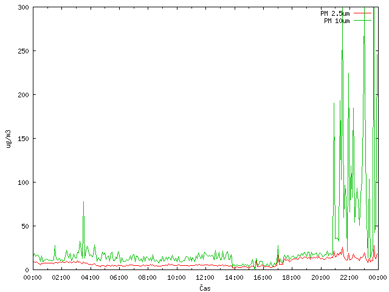Click the 50 y-axis label
This screenshot has width=389, height=292.
[x=26, y=226]
